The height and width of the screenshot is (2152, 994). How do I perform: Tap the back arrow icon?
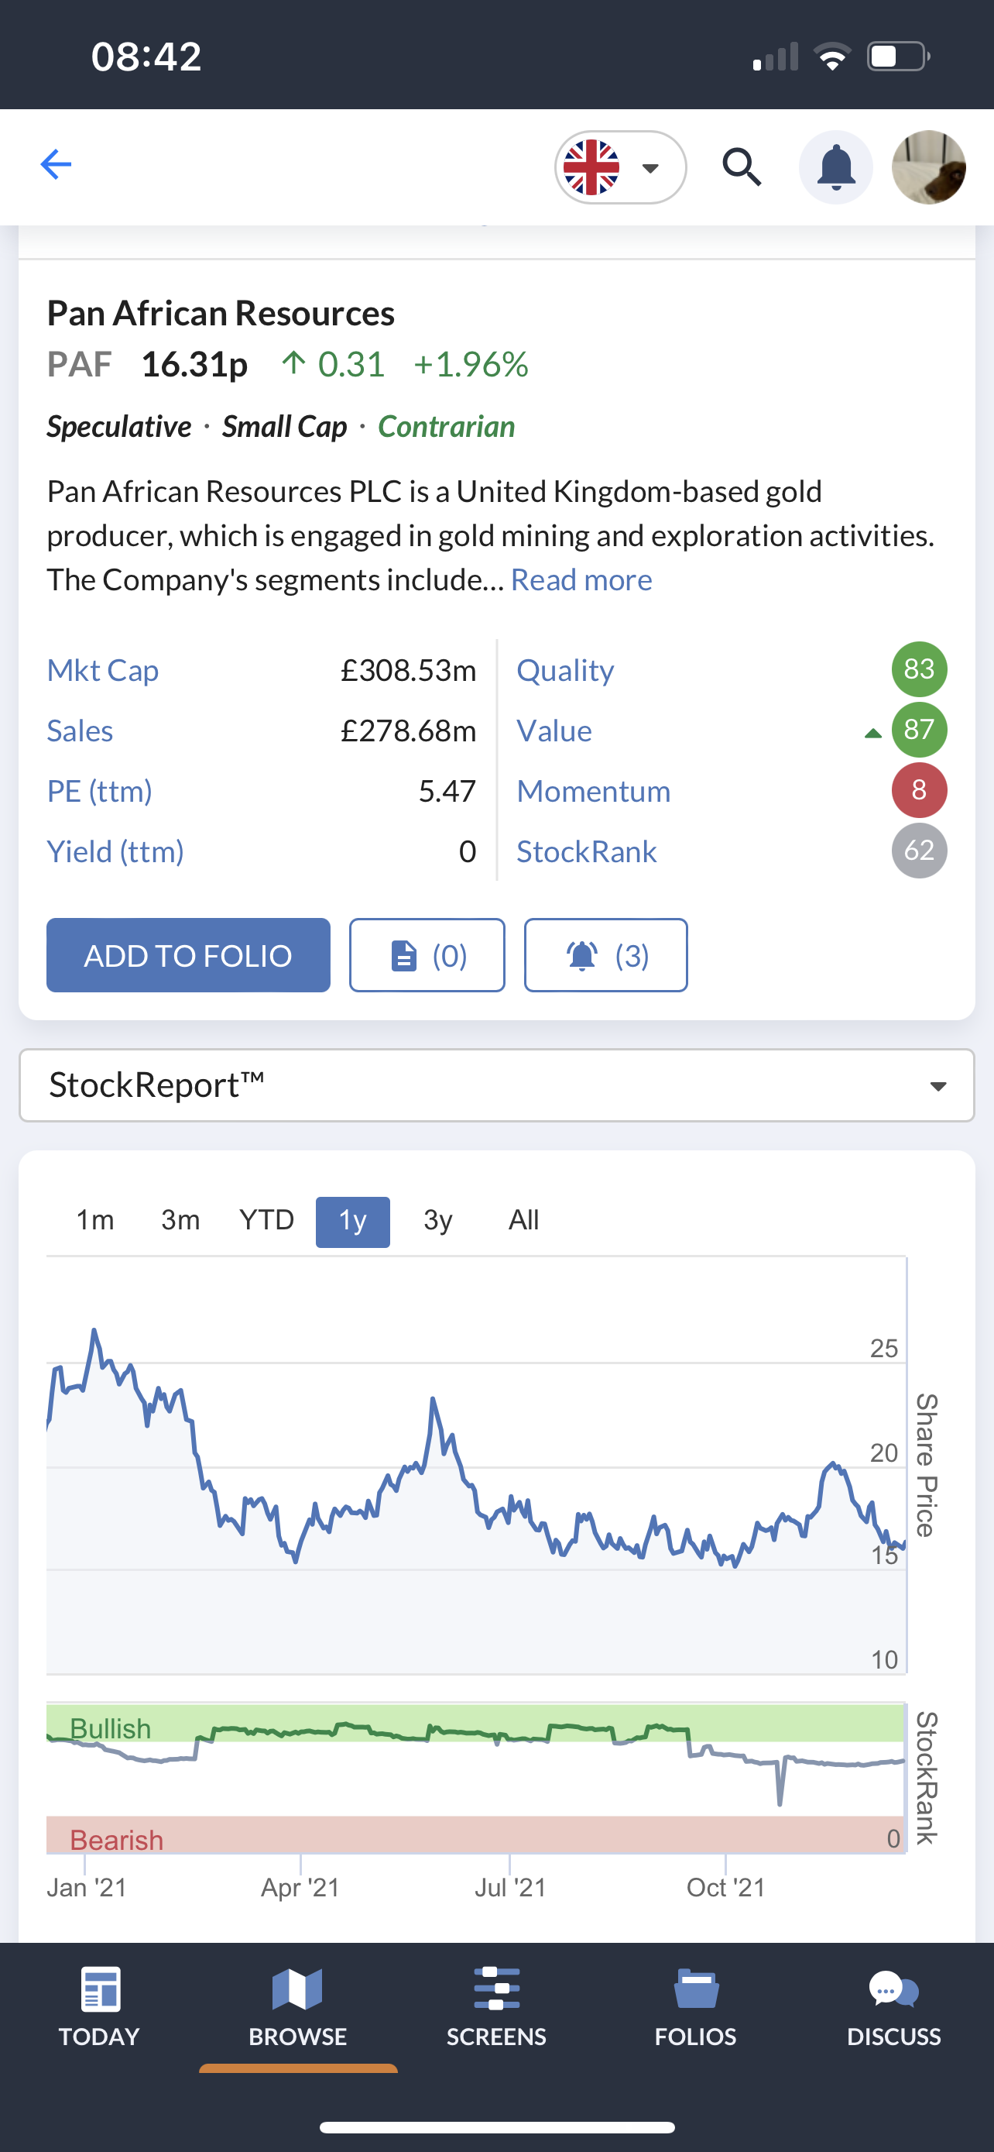click(56, 164)
